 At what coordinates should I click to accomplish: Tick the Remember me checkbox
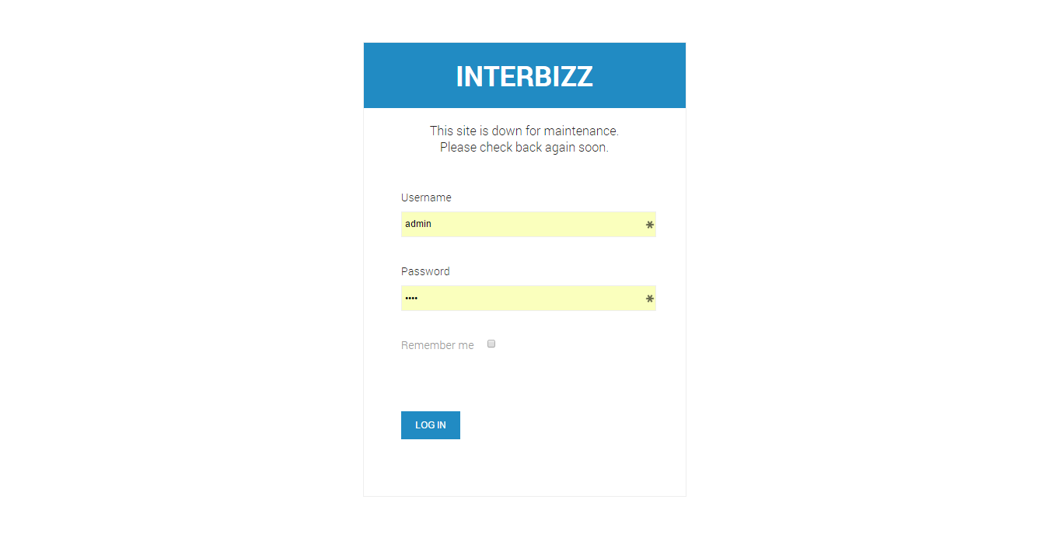491,344
